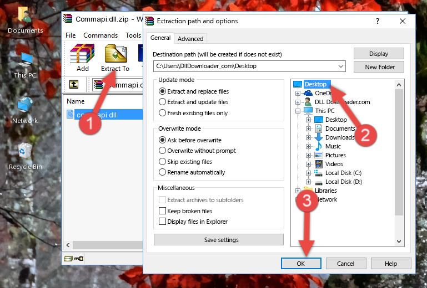Click the Help button in dialog
The height and width of the screenshot is (288, 427).
[x=391, y=264]
